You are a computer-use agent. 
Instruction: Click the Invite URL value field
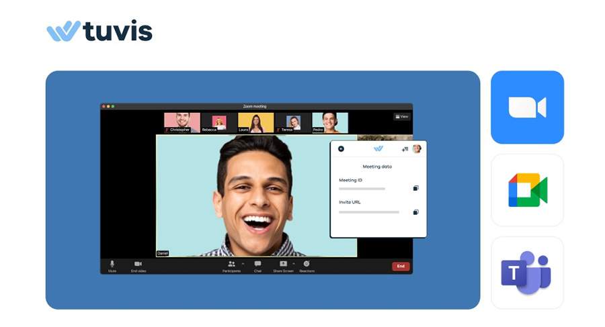pos(369,212)
